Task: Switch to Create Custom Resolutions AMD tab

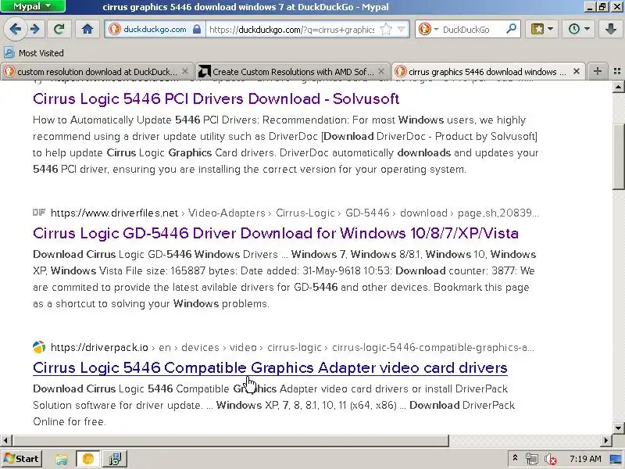Action: pos(293,71)
